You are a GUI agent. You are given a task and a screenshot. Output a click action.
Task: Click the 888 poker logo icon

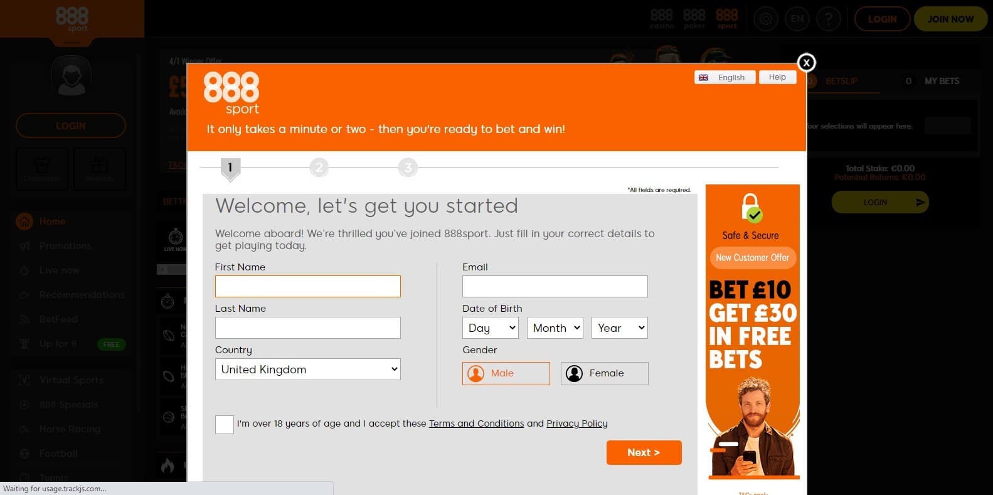[x=694, y=19]
